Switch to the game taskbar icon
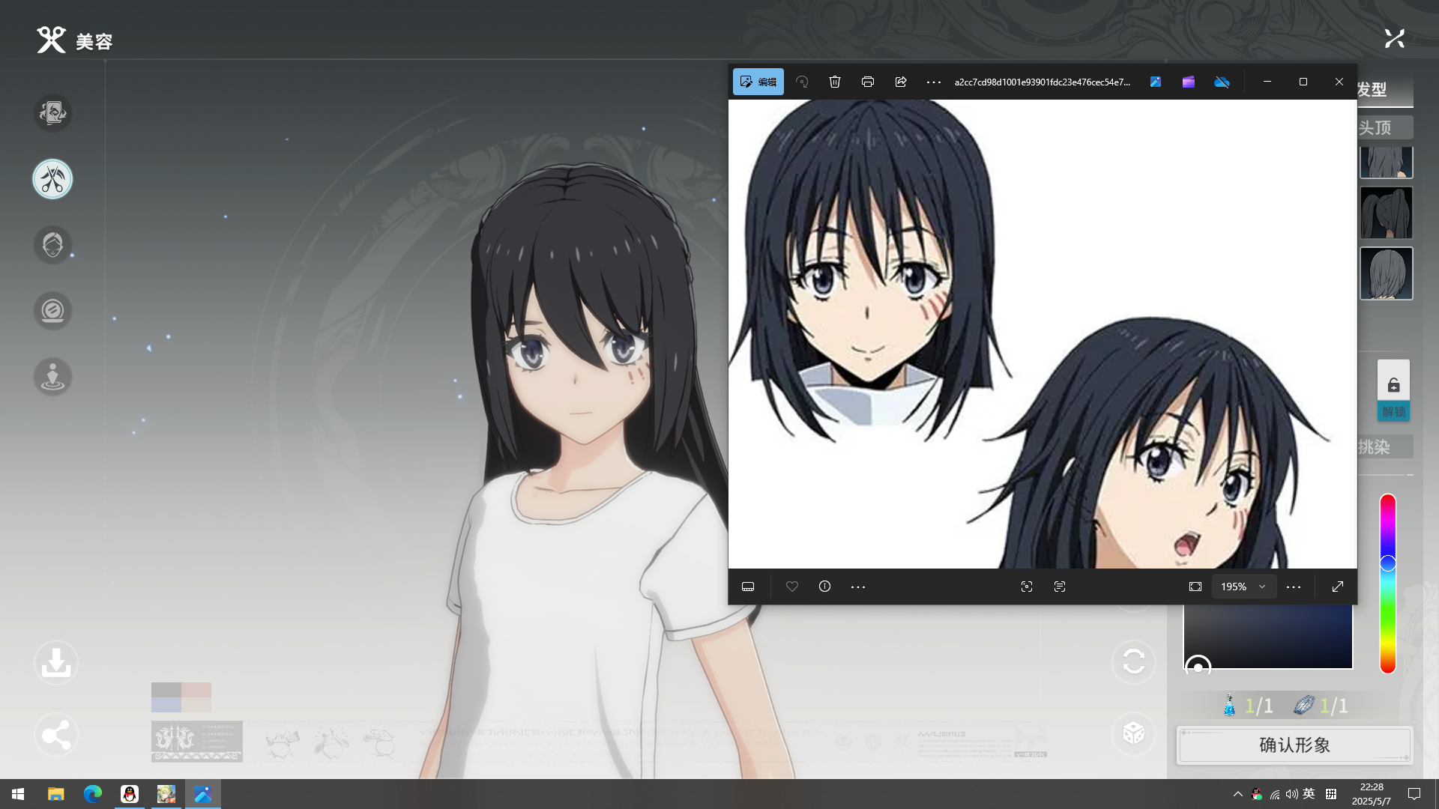 pos(166,794)
